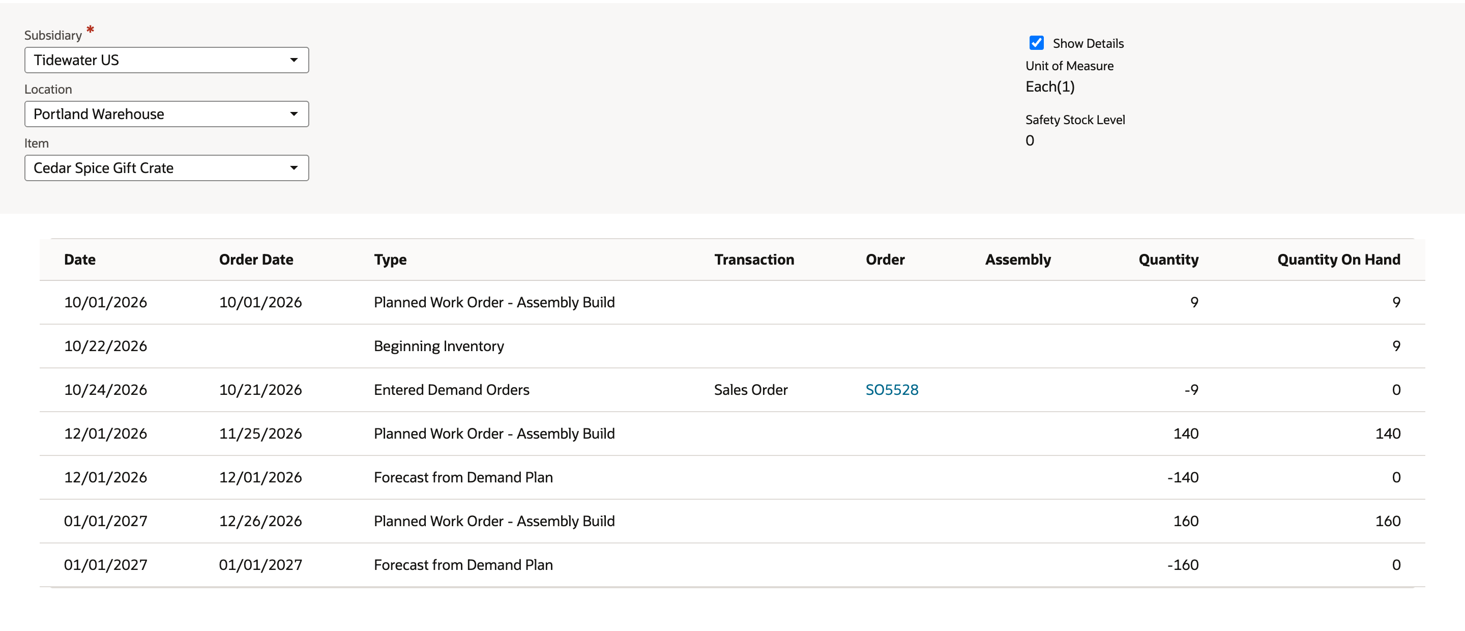This screenshot has width=1465, height=631.
Task: Click the Transaction column header
Action: 754,260
